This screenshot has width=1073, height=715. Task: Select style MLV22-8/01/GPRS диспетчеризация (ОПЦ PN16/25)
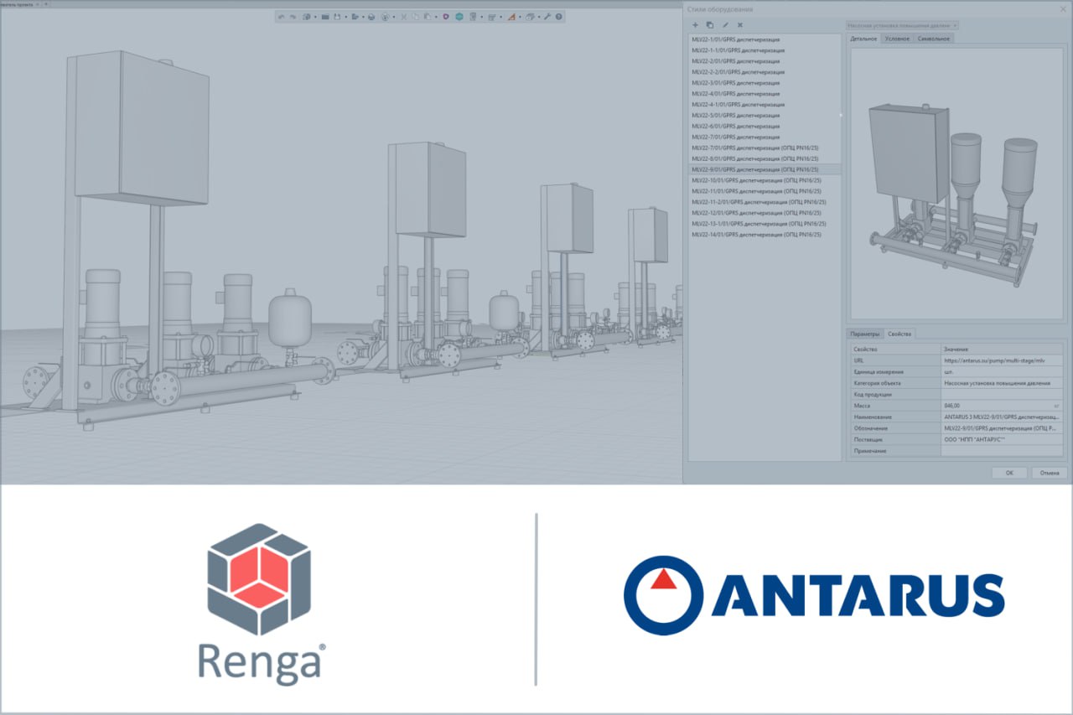(x=765, y=158)
